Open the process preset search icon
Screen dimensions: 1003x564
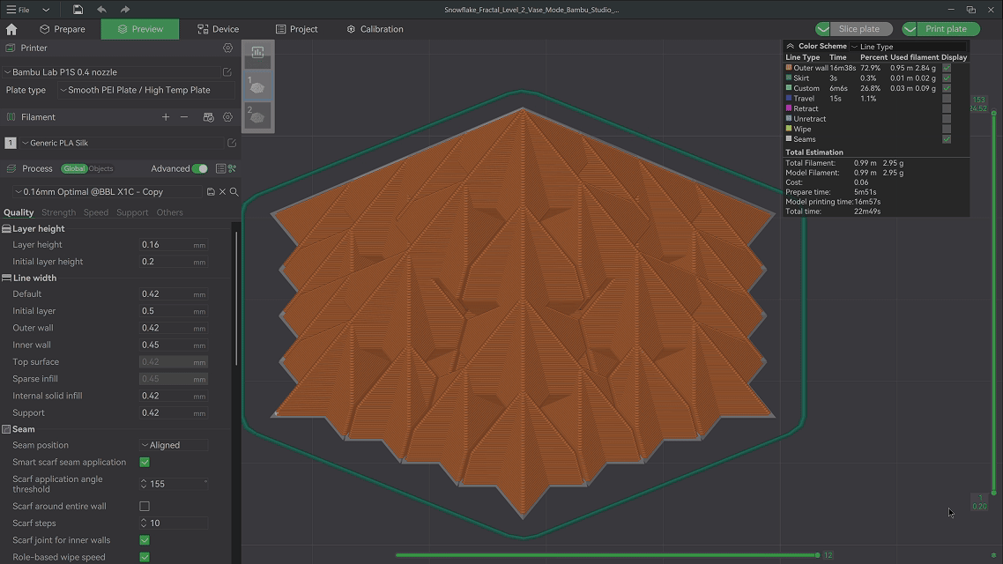(234, 191)
